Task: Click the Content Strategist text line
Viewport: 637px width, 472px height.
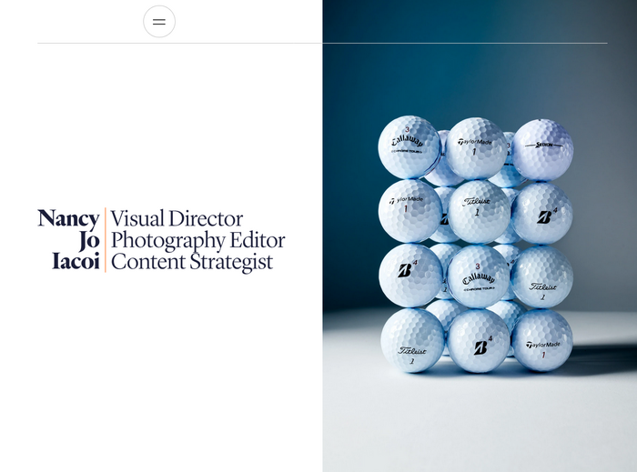Action: pos(191,263)
